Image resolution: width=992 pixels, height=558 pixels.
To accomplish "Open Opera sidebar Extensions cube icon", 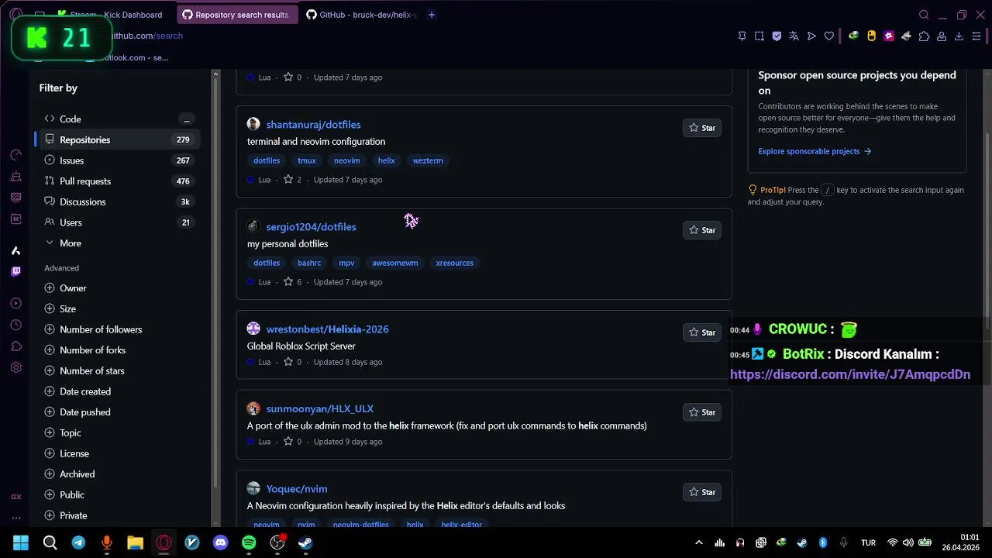I will [x=15, y=346].
